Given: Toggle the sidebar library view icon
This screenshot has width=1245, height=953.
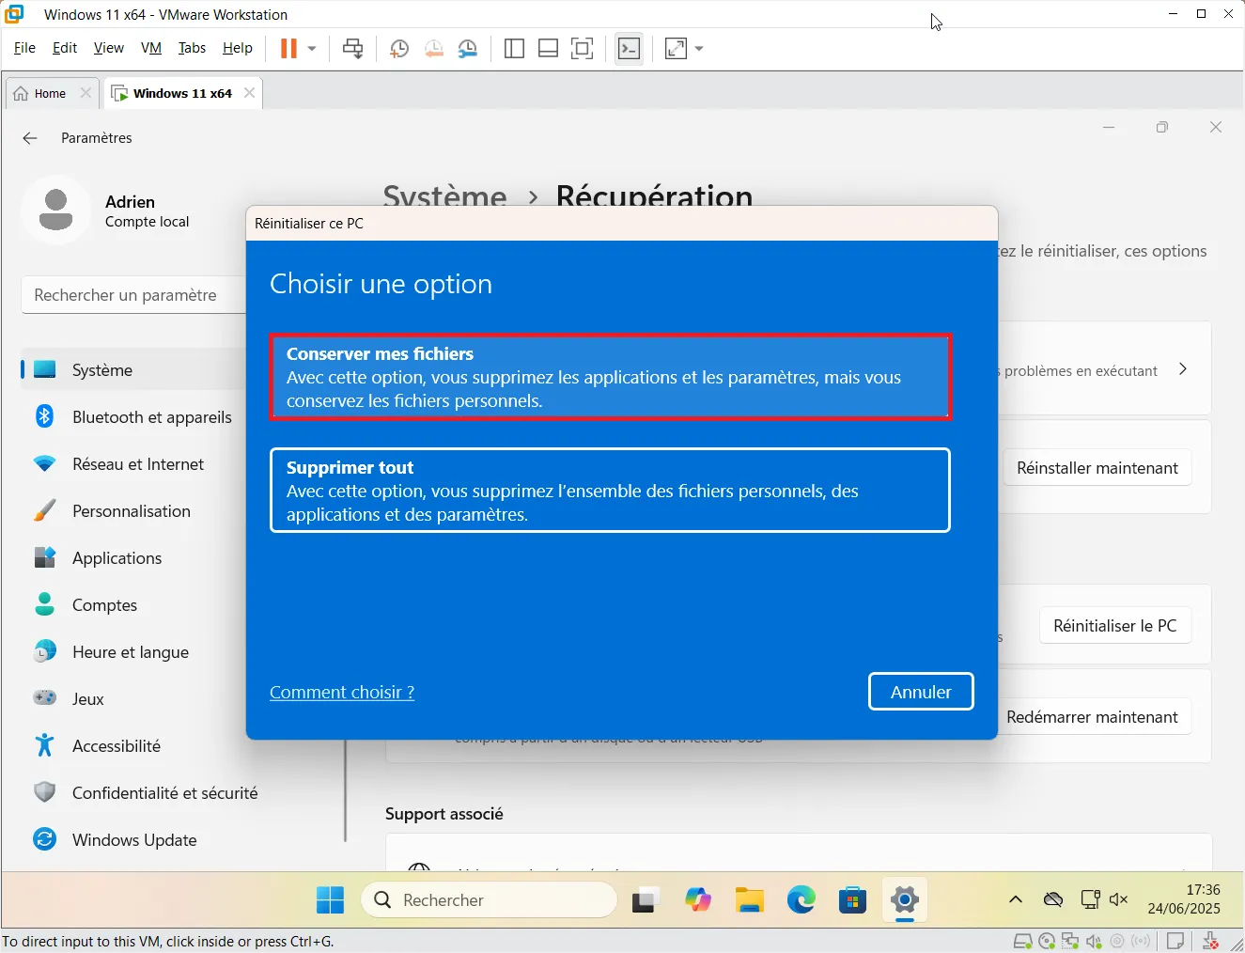Looking at the screenshot, I should (x=514, y=49).
